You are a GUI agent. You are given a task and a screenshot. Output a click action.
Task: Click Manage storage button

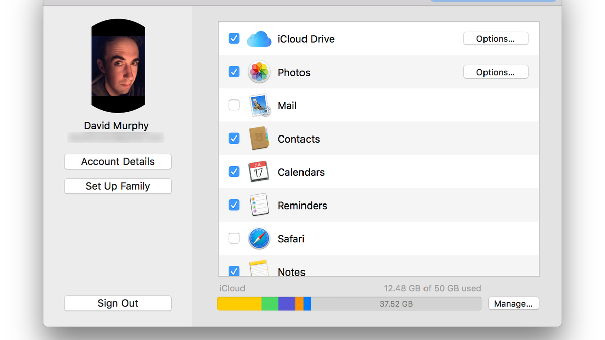pyautogui.click(x=513, y=304)
